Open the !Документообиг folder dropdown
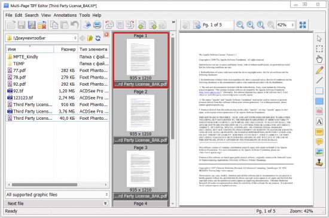This screenshot has width=329, height=218. pyautogui.click(x=41, y=38)
